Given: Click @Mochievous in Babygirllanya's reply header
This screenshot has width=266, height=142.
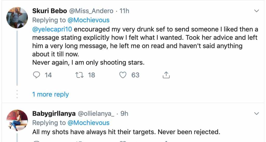Looking at the screenshot, I should click(89, 123).
